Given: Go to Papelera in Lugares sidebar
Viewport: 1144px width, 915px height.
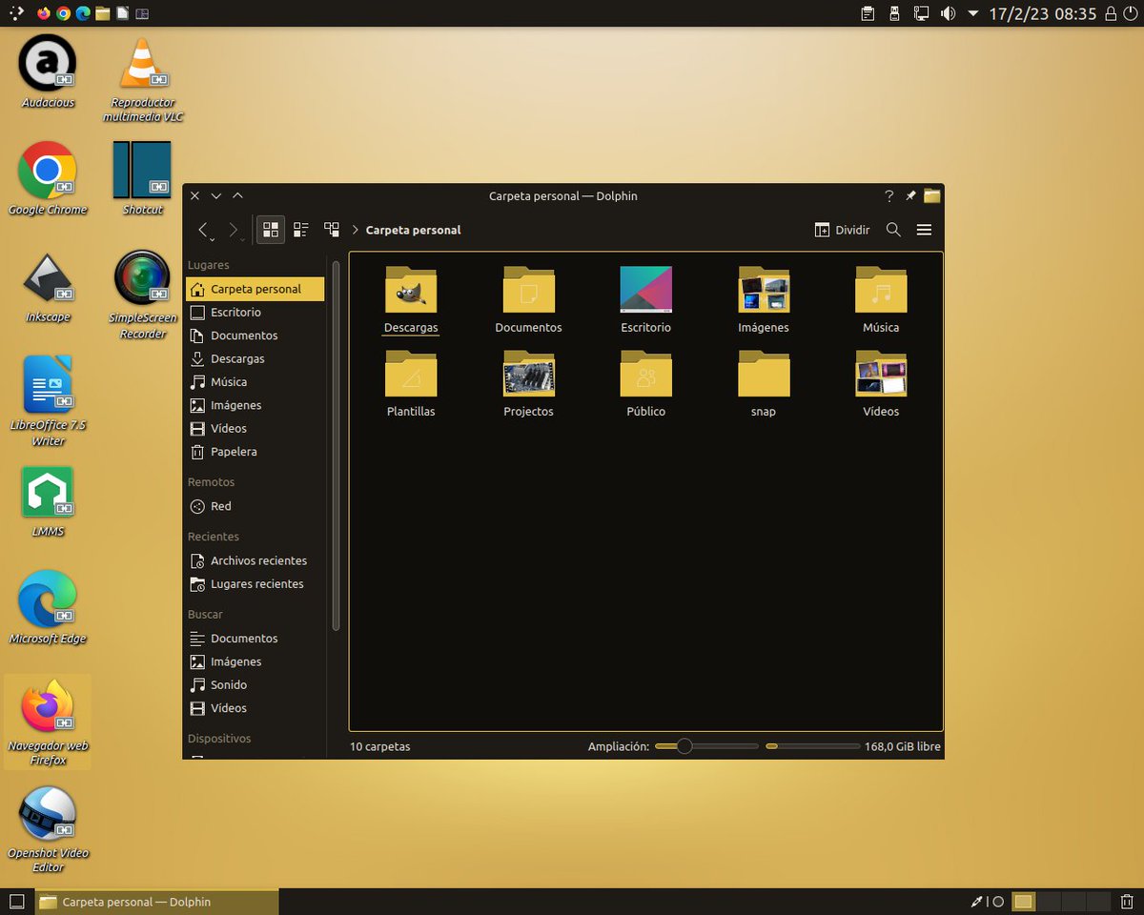Looking at the screenshot, I should click(x=255, y=452).
